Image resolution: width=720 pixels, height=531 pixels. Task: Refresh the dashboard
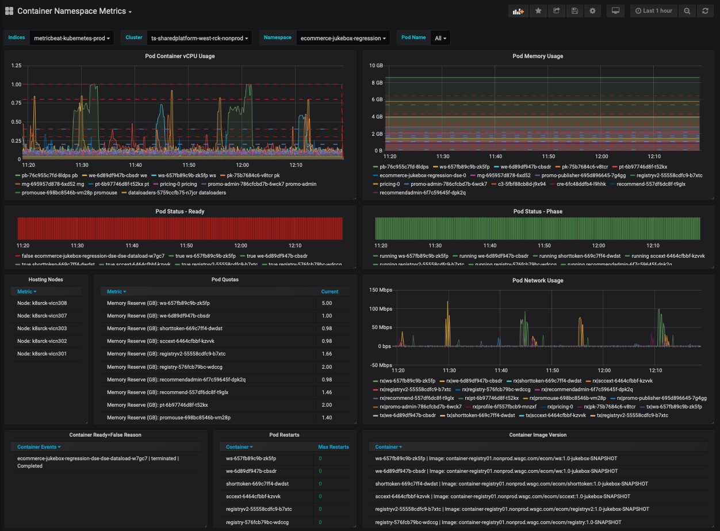[705, 11]
